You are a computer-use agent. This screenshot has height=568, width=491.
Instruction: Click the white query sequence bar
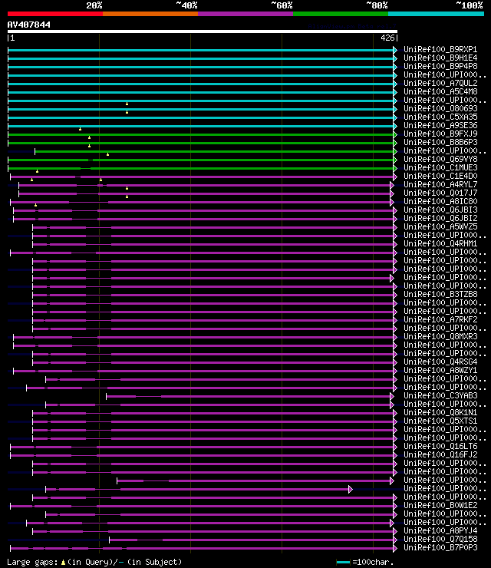pyautogui.click(x=203, y=31)
